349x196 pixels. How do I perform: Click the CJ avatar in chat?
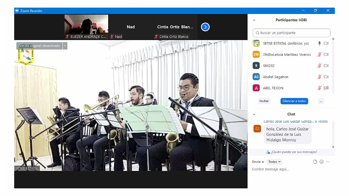coord(257,128)
